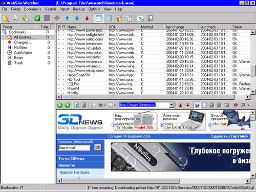Image resolution: width=256 pixels, height=192 pixels.
Task: Go back with the green left arrow
Action: (60, 105)
